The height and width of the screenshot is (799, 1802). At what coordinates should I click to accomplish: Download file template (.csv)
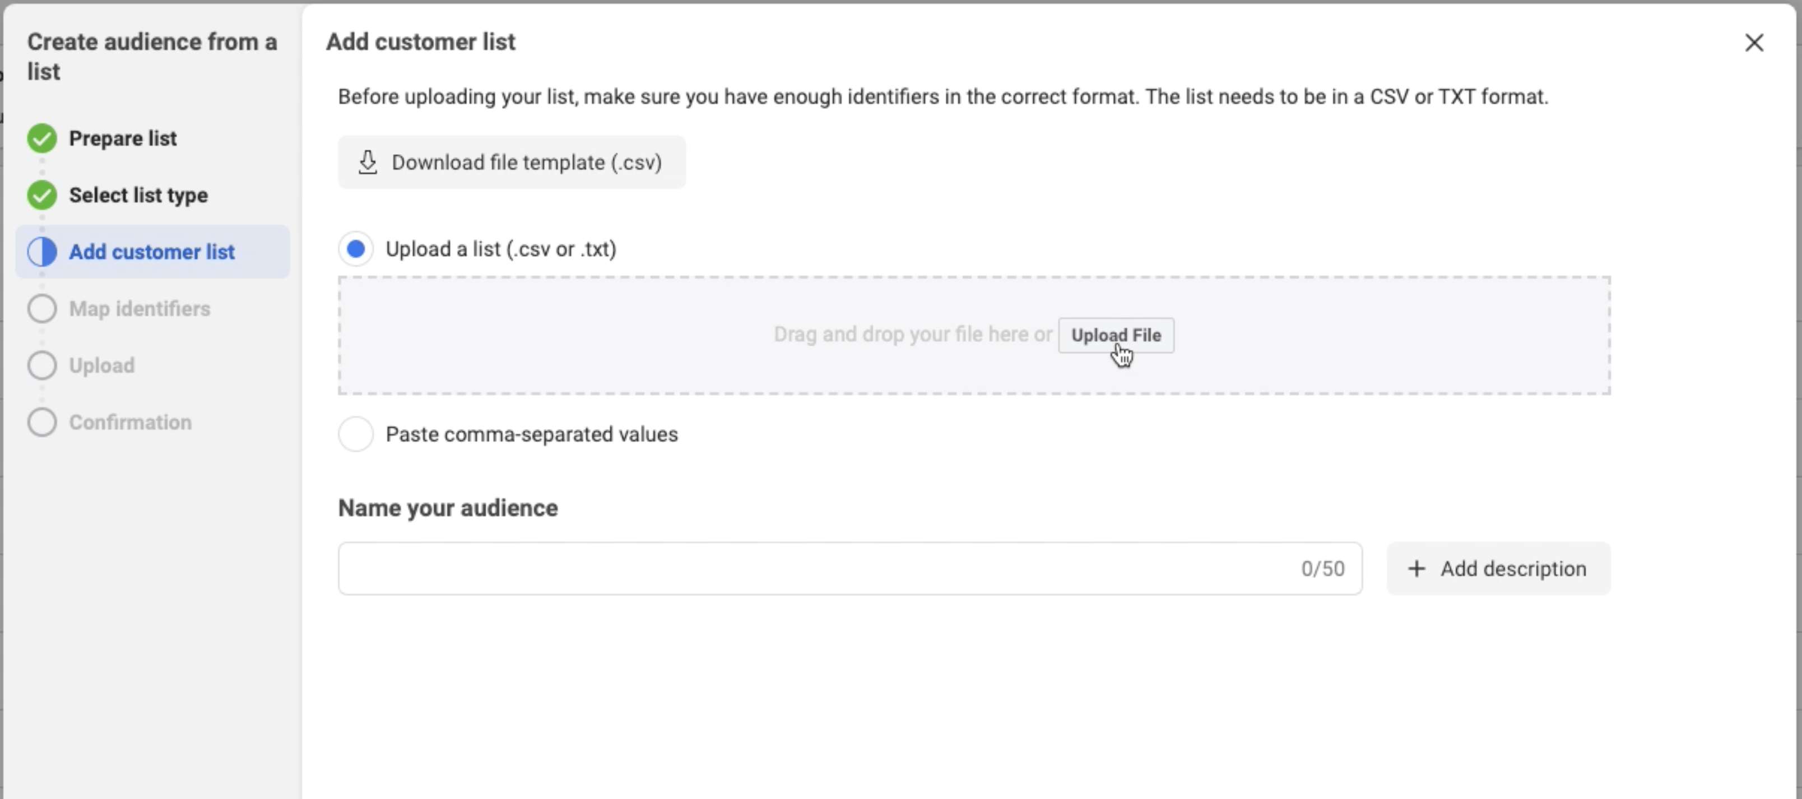(x=512, y=162)
